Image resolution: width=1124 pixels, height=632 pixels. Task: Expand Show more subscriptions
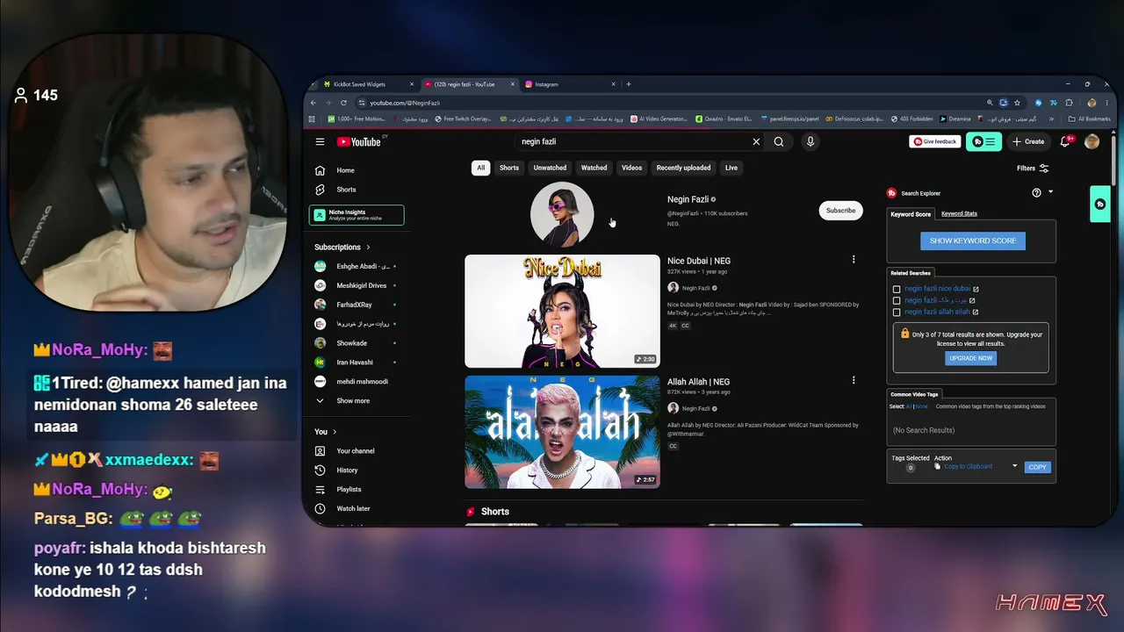357,401
